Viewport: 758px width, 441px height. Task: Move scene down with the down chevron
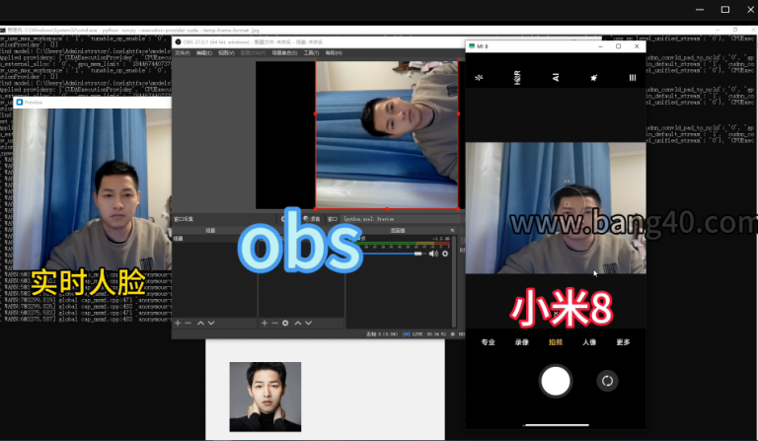point(211,323)
